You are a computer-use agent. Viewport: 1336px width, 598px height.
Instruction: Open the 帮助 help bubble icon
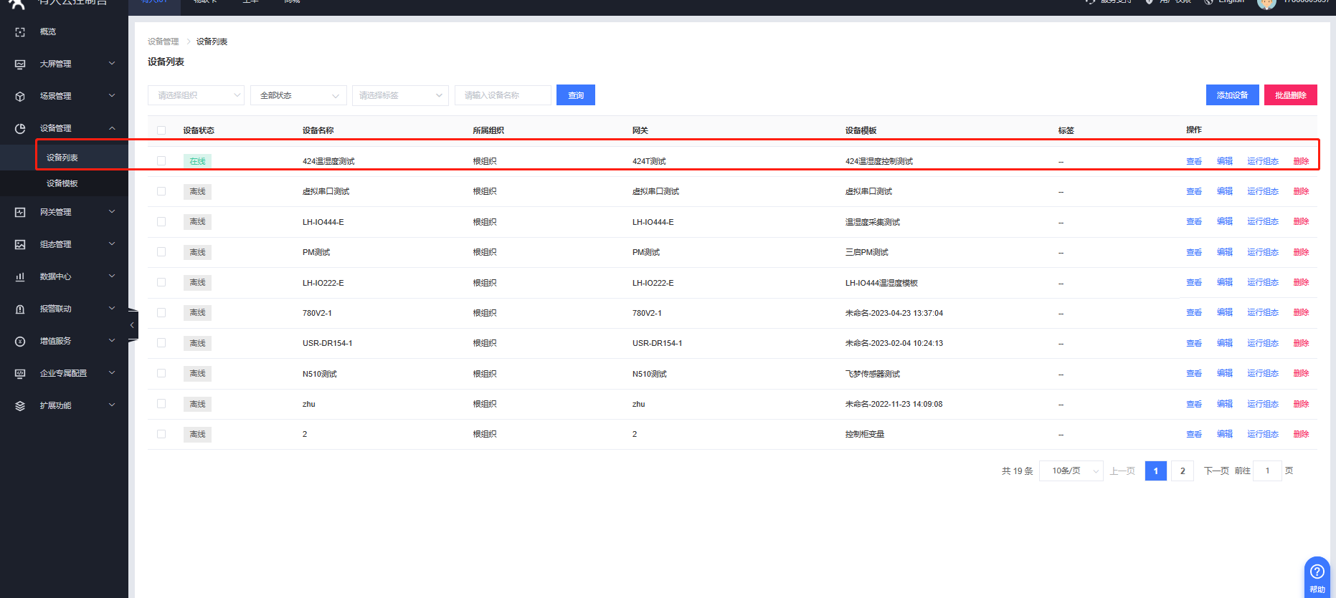(1317, 572)
